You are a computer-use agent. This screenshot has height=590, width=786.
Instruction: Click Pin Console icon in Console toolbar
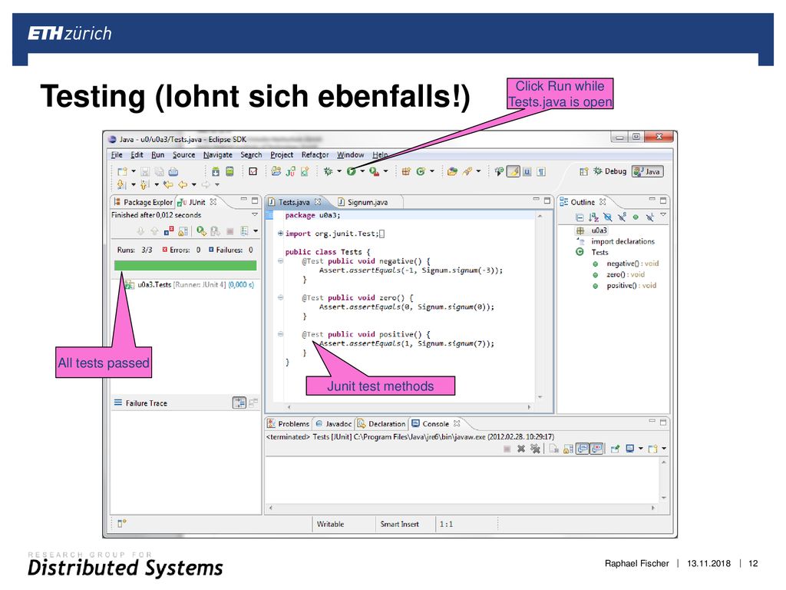(615, 449)
